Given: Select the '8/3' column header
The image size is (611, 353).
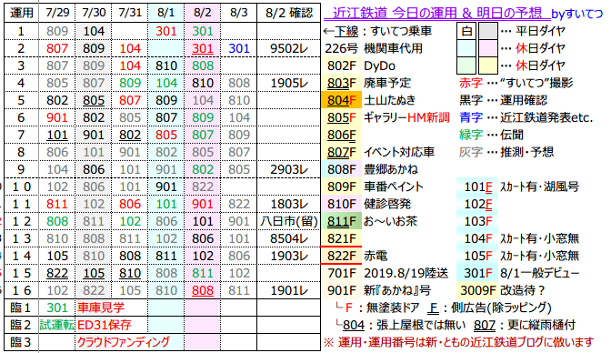Looking at the screenshot, I should 238,14.
